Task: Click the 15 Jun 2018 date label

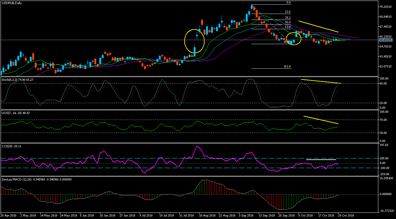Action: coord(107,215)
